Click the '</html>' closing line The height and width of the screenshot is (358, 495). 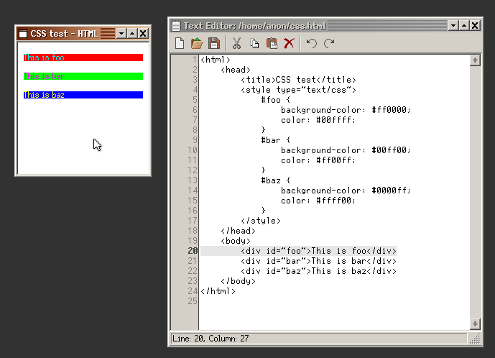218,291
